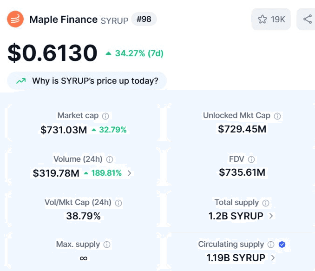Click the blue verified checkmark badge

pos(282,245)
